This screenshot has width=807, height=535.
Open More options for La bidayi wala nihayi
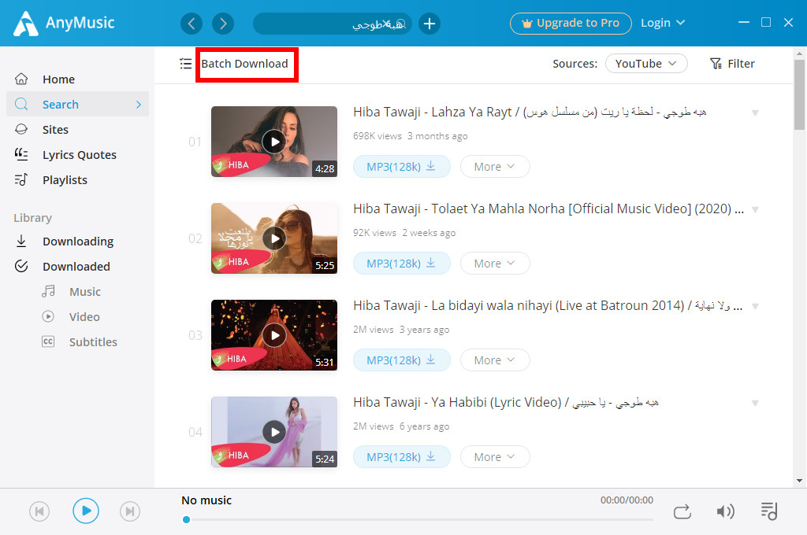coord(495,360)
